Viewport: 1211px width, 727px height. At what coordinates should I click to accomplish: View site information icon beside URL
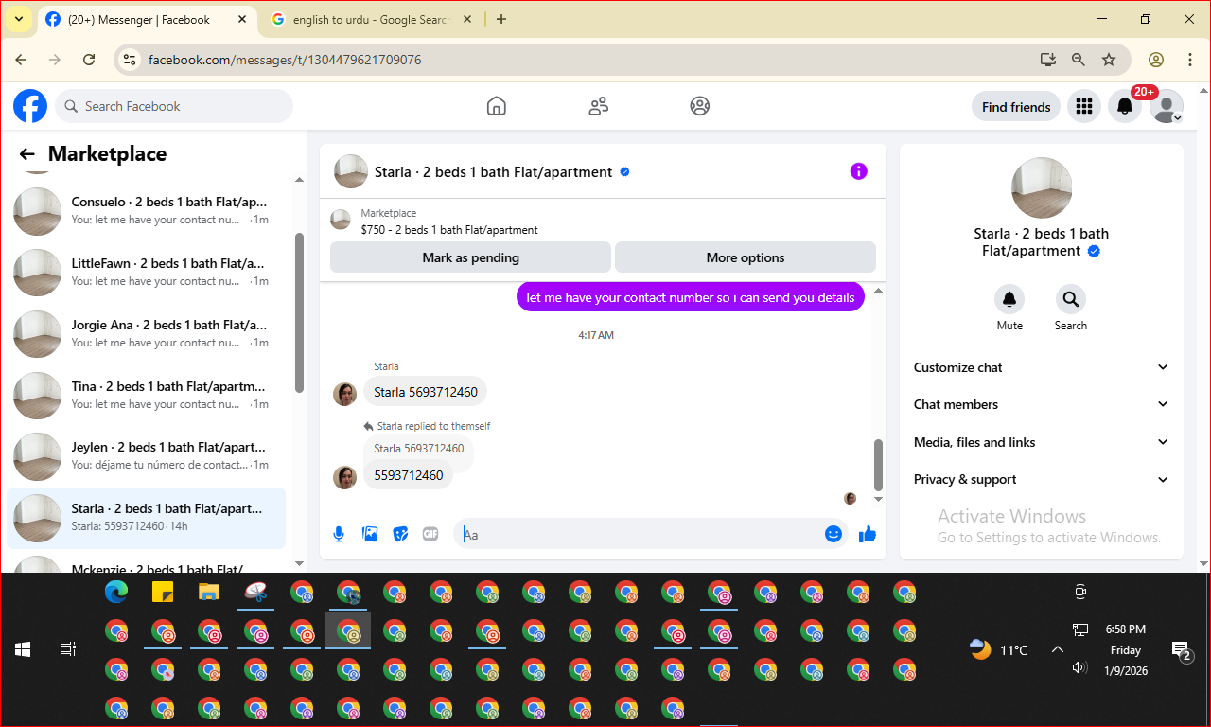click(x=131, y=60)
